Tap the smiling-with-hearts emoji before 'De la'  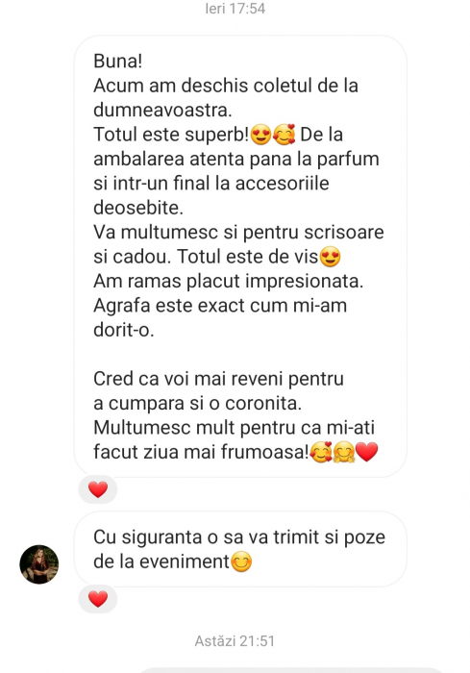coord(284,135)
